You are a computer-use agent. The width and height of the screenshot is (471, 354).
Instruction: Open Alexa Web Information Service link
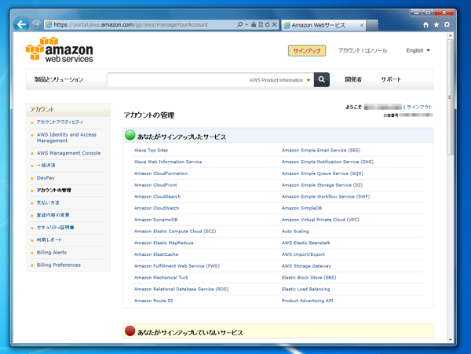point(168,162)
